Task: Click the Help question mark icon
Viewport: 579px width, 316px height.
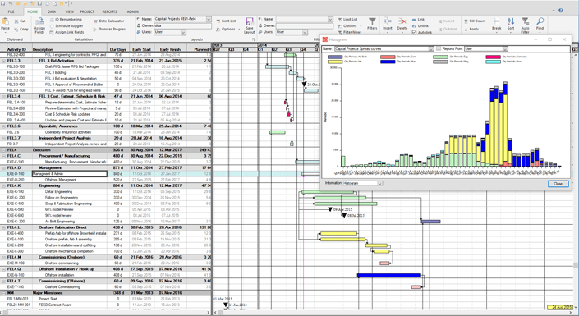Action: (561, 11)
